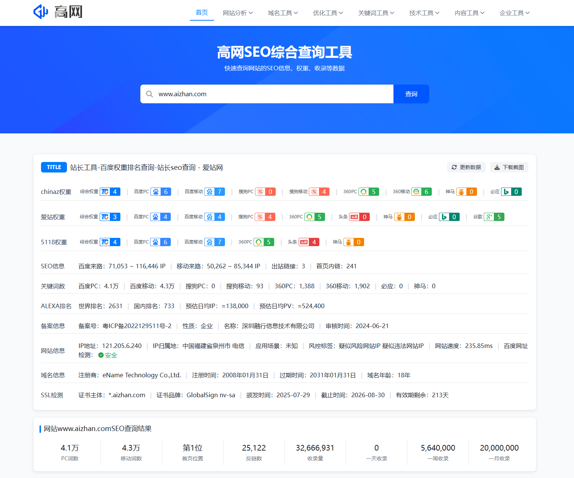Open the 关键词工具 dropdown
Viewport: 574px width, 478px height.
(376, 13)
